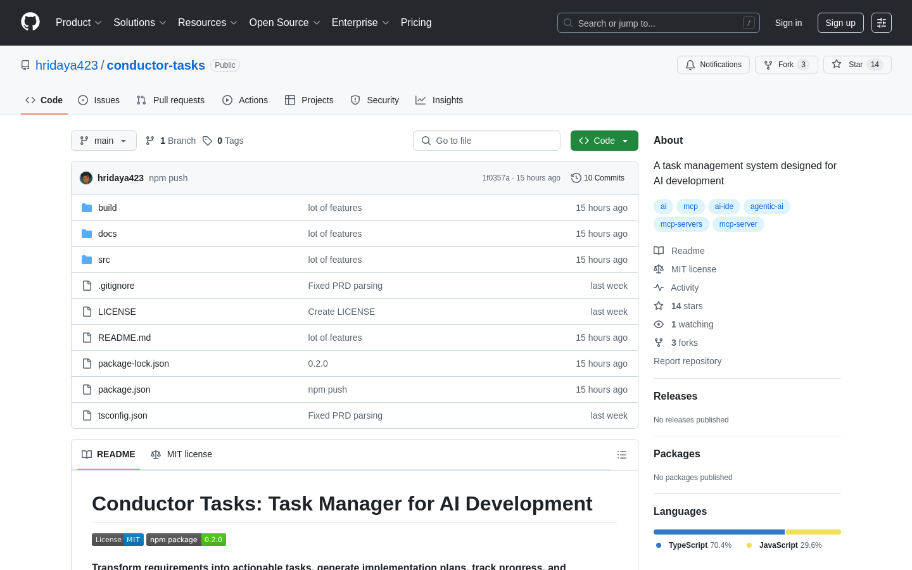Open hridaya423 owner profile link
This screenshot has height=570, width=912.
pos(66,65)
